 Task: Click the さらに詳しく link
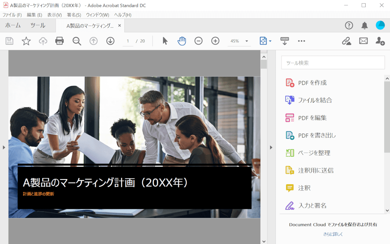333,234
